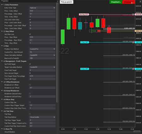Image resolution: width=142 pixels, height=134 pixels.
Task: Toggle the Use Limit Order Entry checkbox
Action: 30,20
